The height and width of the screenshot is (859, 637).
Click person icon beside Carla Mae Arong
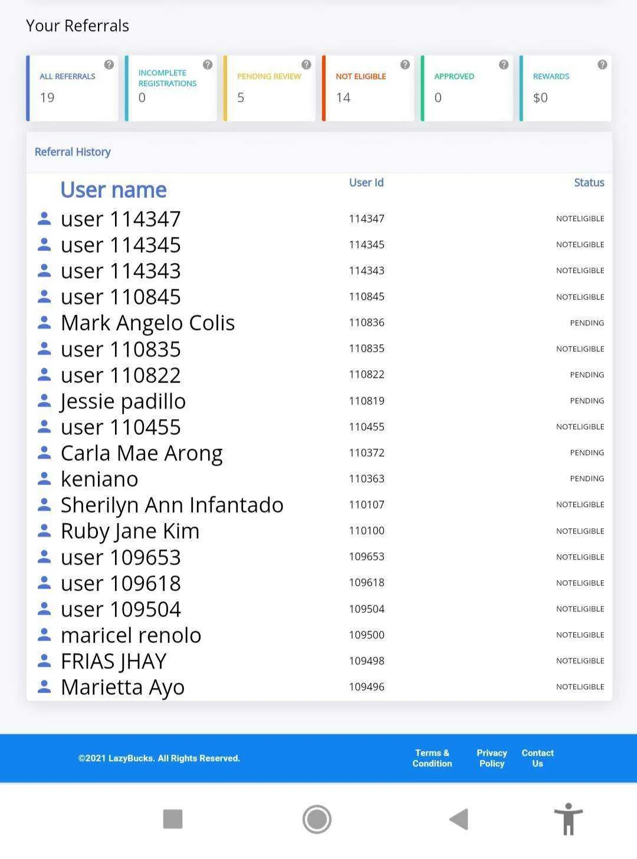[44, 452]
